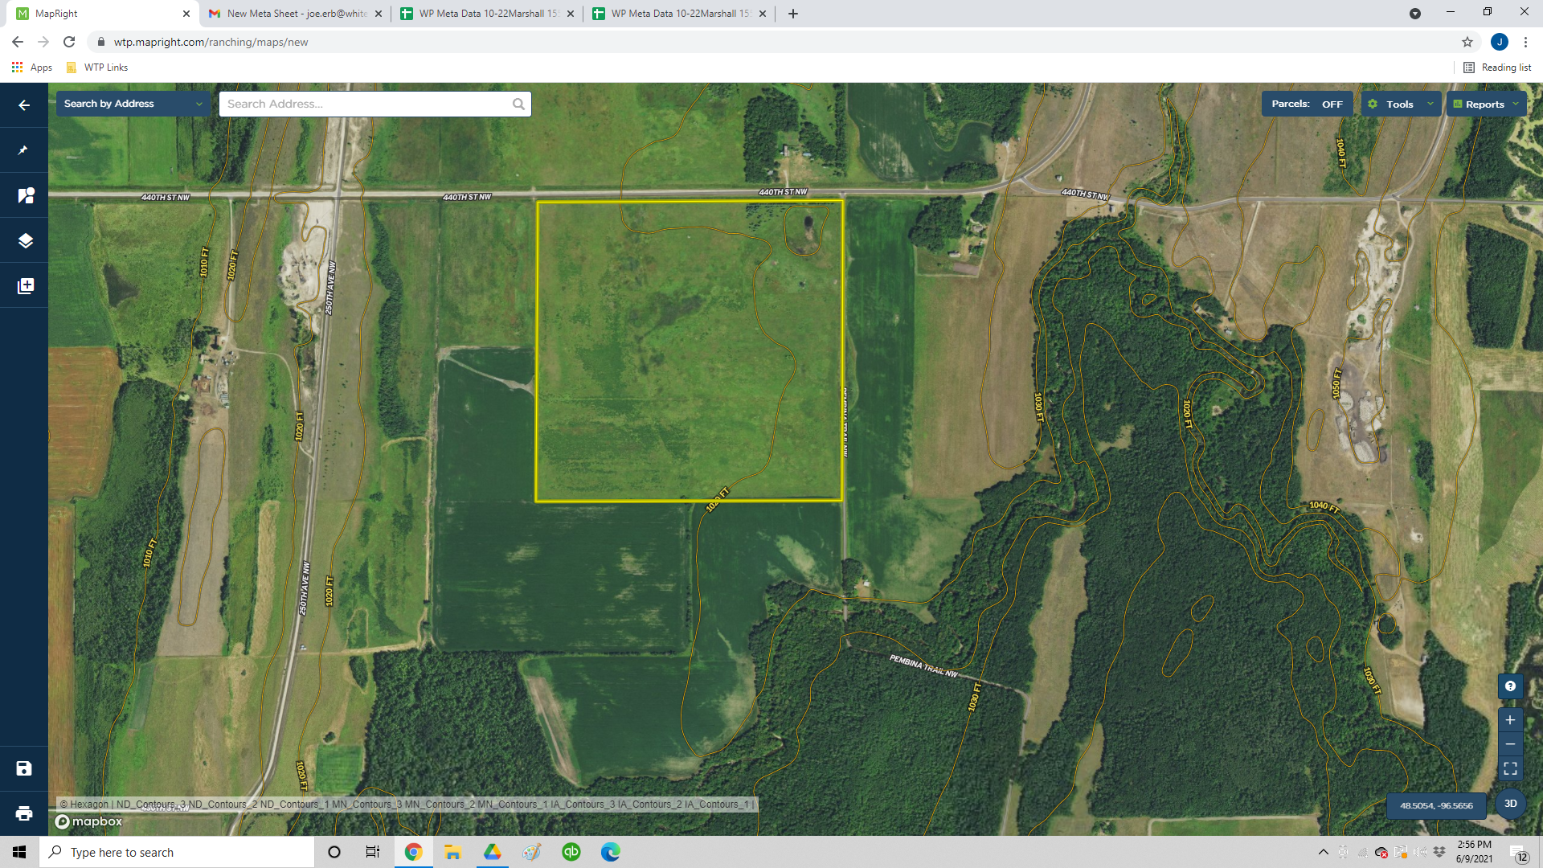Viewport: 1543px width, 868px height.
Task: Bookmark this page with star icon
Action: click(1467, 42)
